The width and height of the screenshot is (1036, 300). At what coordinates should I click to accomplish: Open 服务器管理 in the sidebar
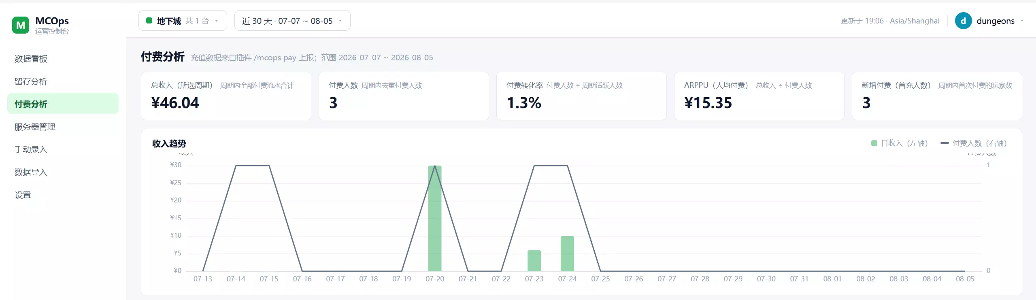(63, 127)
